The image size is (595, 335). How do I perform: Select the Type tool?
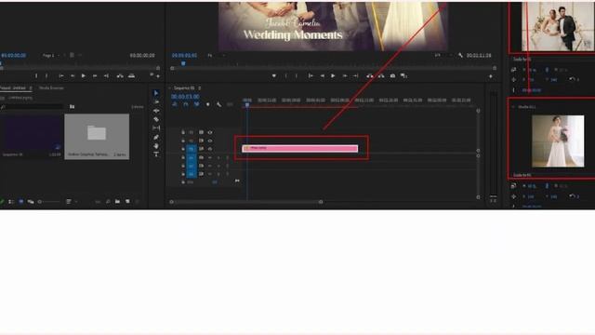(156, 154)
